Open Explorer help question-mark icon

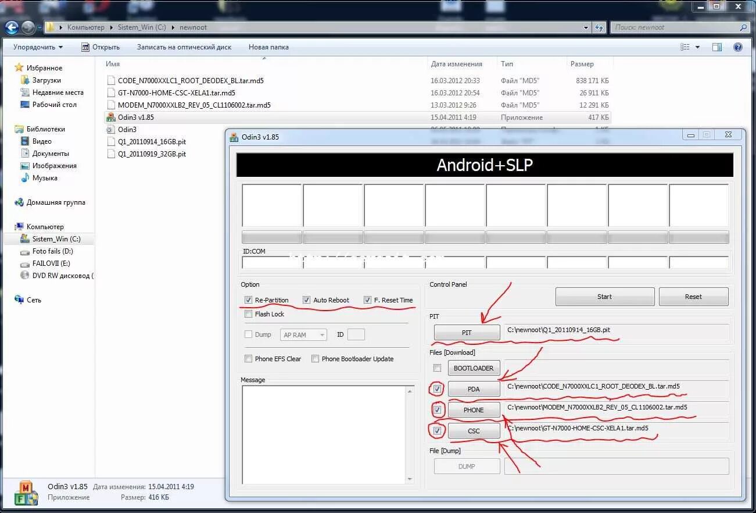pyautogui.click(x=738, y=47)
